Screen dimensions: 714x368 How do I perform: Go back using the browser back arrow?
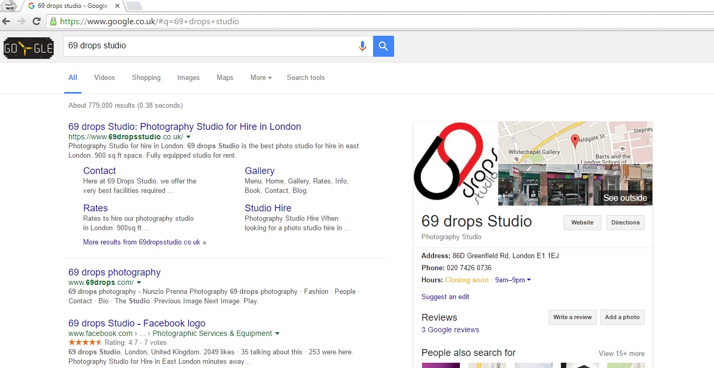click(x=6, y=22)
